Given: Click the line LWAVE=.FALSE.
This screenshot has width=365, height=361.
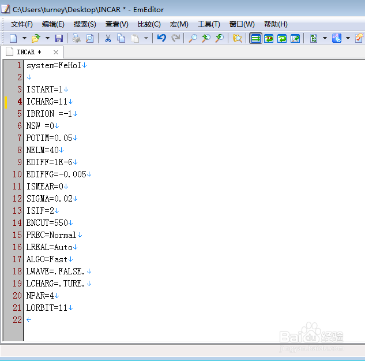Looking at the screenshot, I should 55,271.
